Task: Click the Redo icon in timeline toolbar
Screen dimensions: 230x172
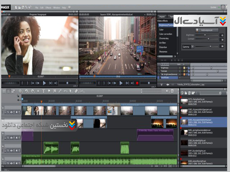Action: point(32,91)
